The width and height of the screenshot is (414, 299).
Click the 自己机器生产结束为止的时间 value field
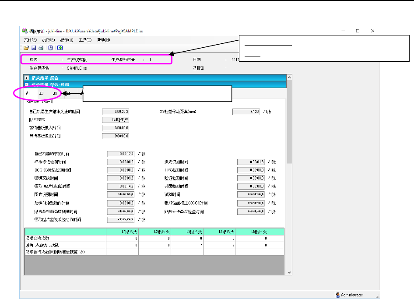tap(116, 112)
